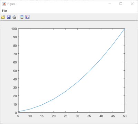Screen dimensions: 138x124
Task: Click x-axis label 35
Action: [x=89, y=116]
